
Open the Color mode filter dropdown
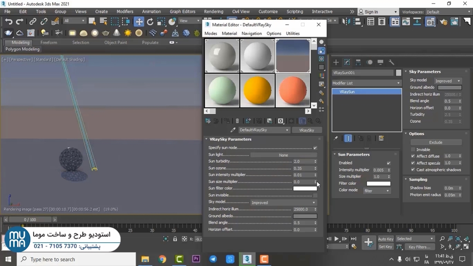[377, 191]
